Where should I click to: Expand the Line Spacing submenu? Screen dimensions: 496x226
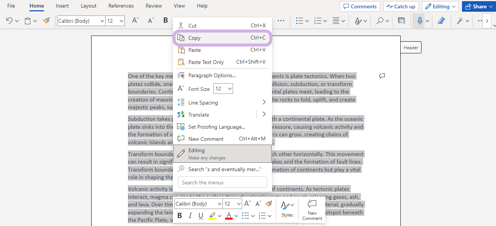pyautogui.click(x=264, y=103)
